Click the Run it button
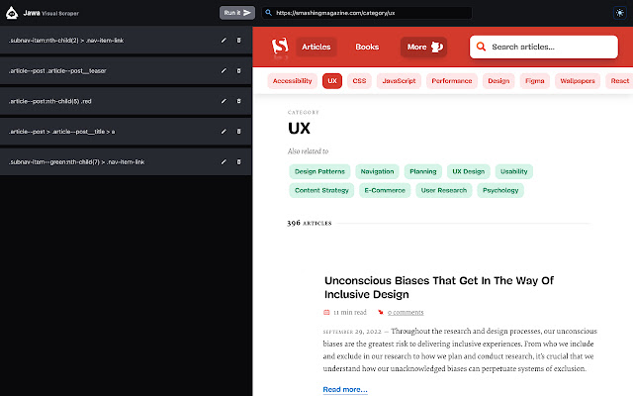633x396 pixels. click(237, 13)
